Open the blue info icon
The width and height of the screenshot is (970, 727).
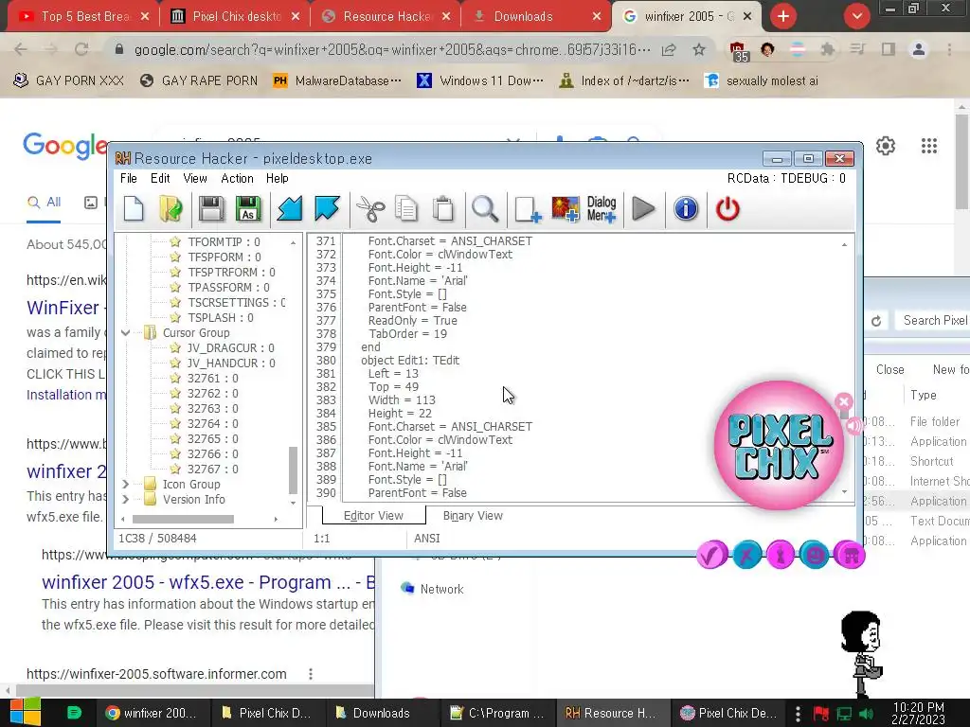click(686, 209)
